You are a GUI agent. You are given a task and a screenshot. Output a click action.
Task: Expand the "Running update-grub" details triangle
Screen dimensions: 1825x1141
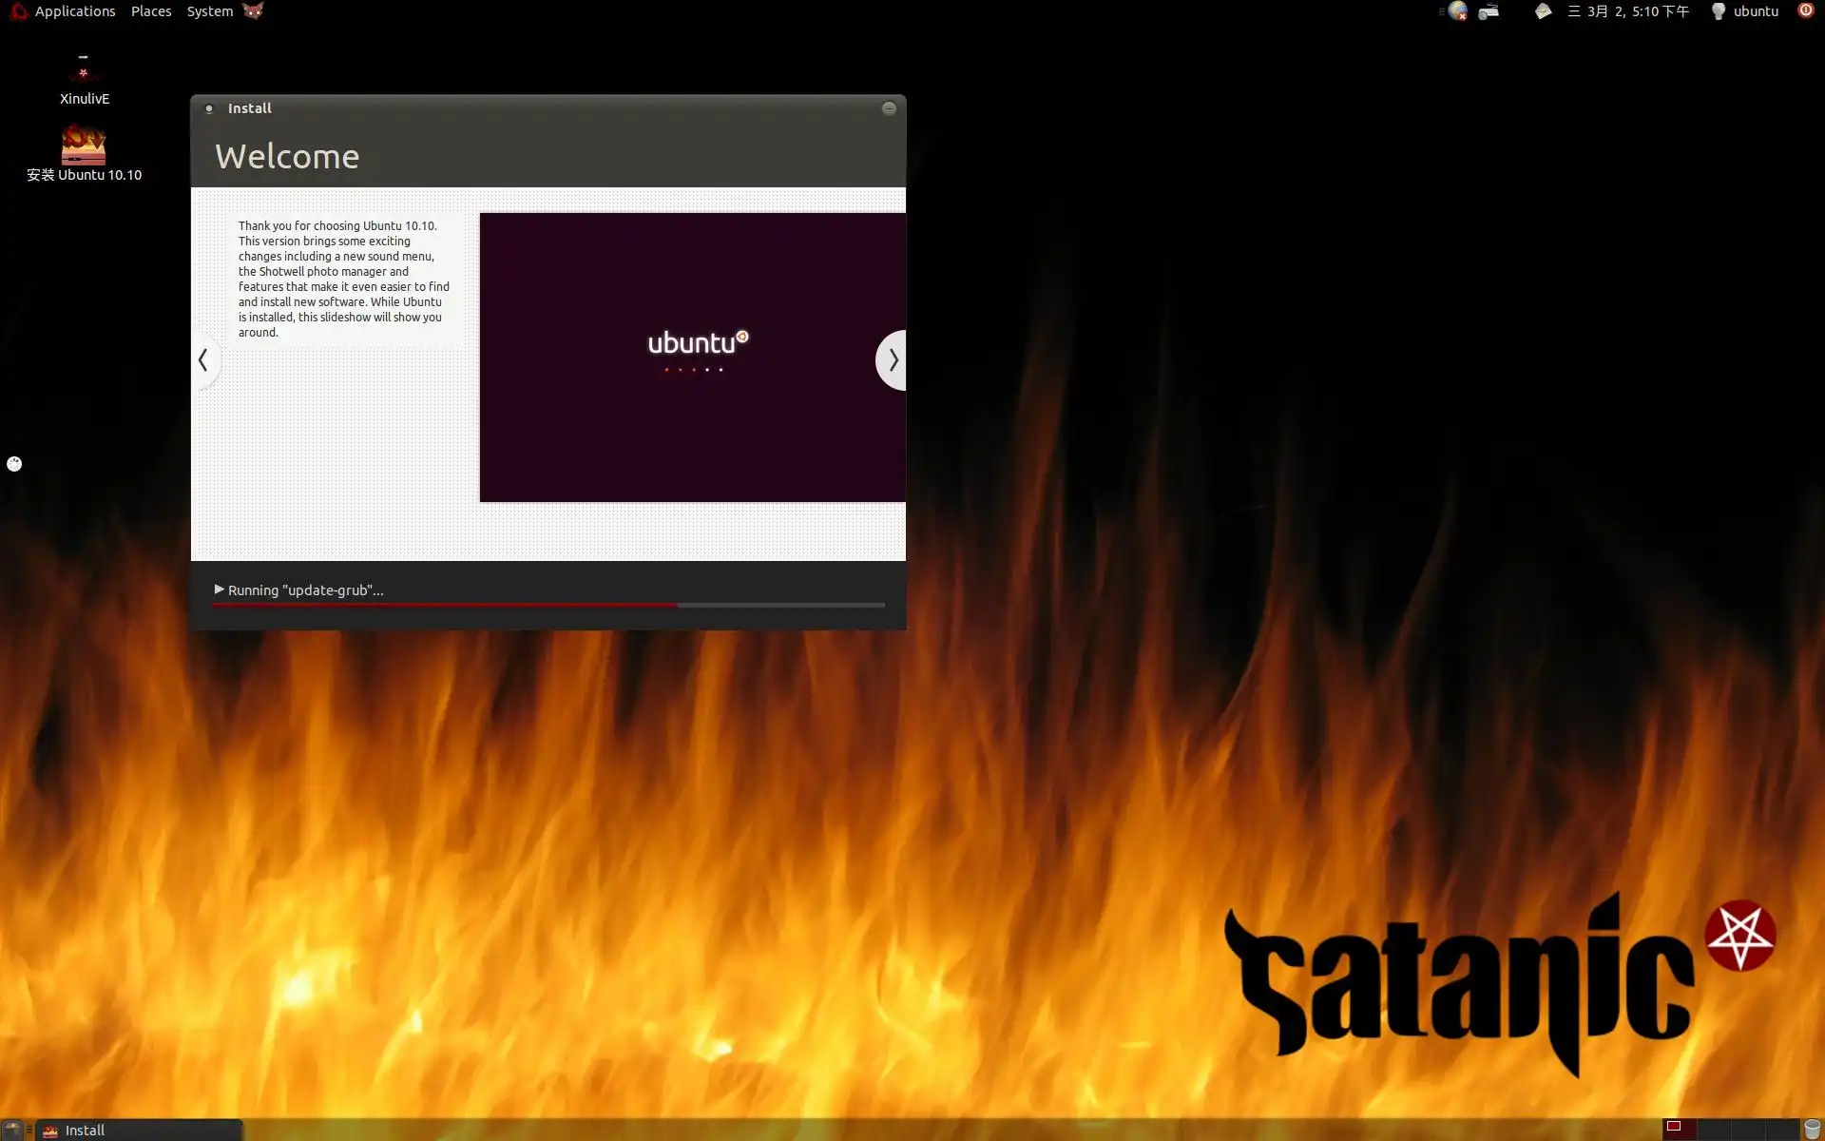coord(220,590)
